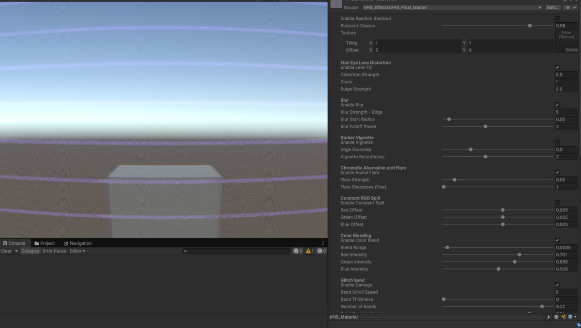581x328 pixels.
Task: Toggle the Enable Vignette checkbox
Action: click(557, 142)
